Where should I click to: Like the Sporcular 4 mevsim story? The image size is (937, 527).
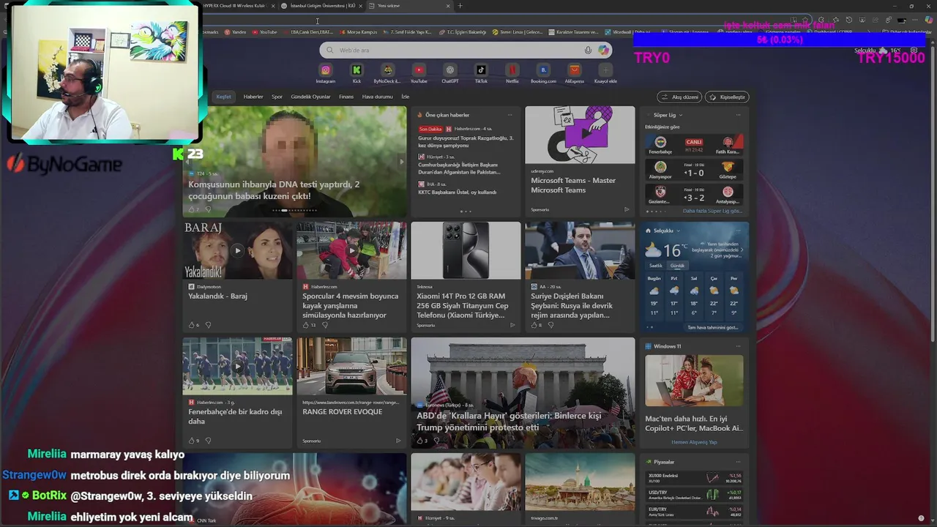tap(306, 325)
